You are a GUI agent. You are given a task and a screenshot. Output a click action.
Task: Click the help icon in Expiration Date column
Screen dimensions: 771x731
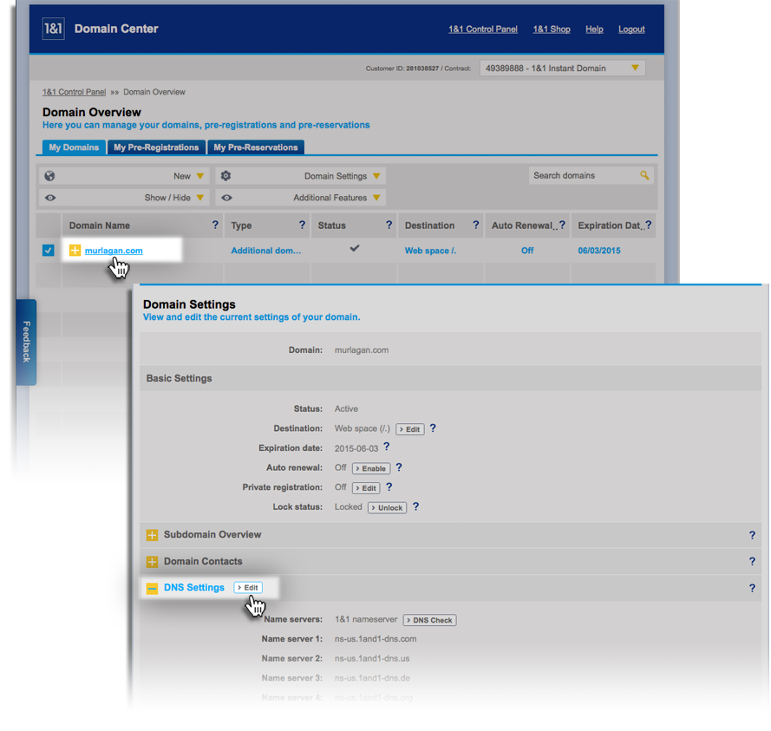649,225
